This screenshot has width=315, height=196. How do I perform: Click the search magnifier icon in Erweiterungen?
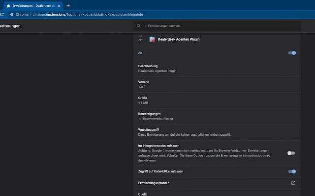[139, 26]
